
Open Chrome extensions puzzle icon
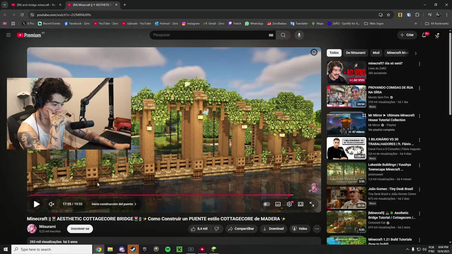[x=417, y=15]
